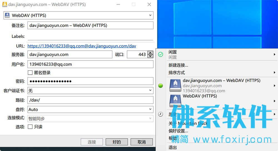The height and width of the screenshot is (151, 278).
Task: Click the Labels input field
Action: (x=90, y=36)
